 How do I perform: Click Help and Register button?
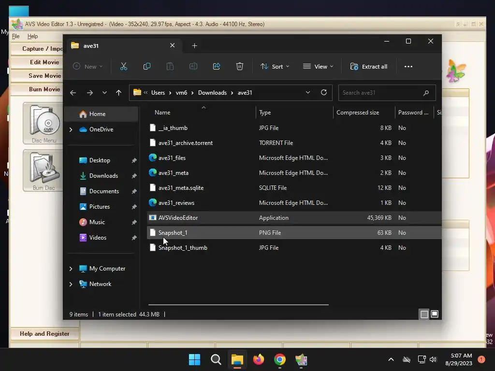click(44, 334)
